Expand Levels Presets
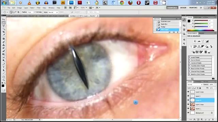Image resolution: width=218 pixels, height=122 pixels. 189,57
